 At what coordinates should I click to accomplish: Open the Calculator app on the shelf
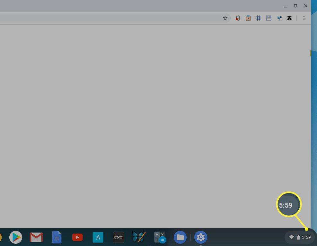point(160,238)
